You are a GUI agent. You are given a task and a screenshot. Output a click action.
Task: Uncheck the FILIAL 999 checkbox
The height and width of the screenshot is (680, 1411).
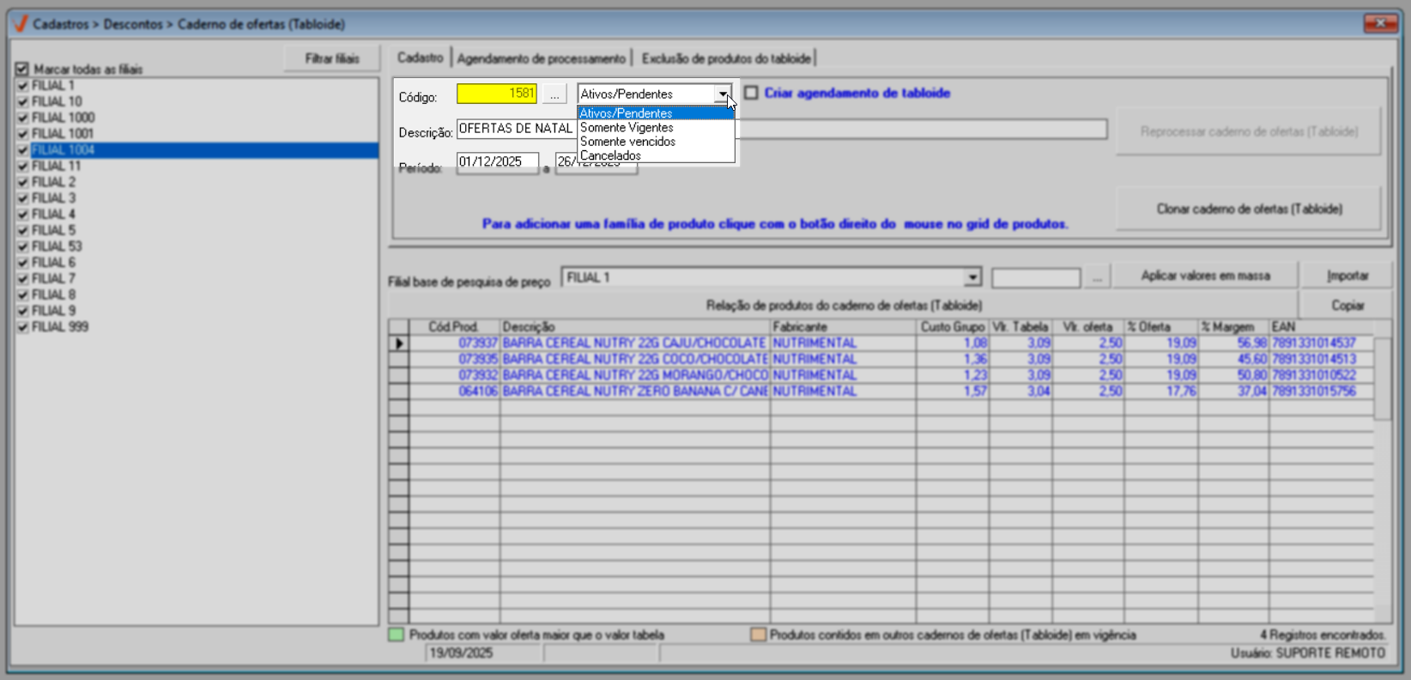pyautogui.click(x=23, y=327)
